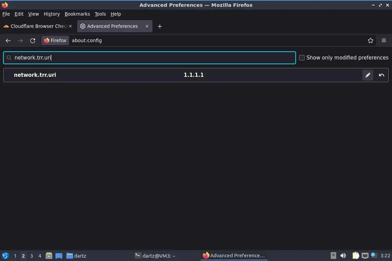Switch to workspace 4

tap(39, 256)
